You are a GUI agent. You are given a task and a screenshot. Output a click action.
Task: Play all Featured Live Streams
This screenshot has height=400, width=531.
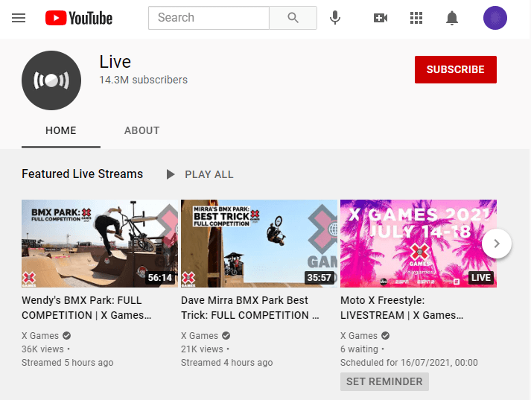200,174
